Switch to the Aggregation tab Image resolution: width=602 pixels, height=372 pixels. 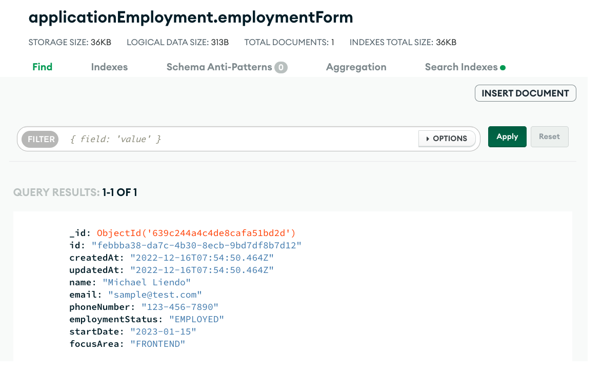pos(356,67)
